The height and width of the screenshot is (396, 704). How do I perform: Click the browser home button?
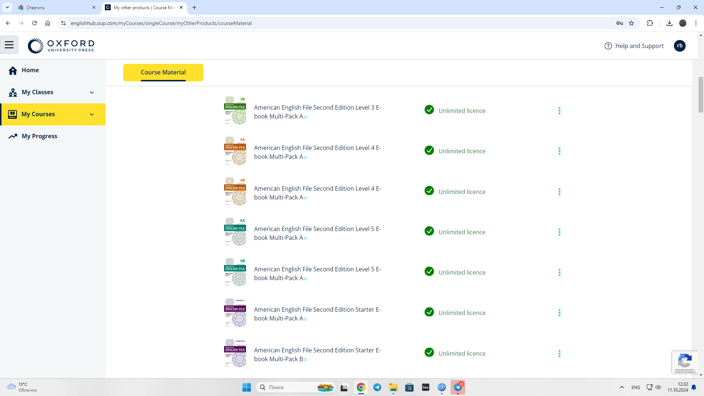coord(48,23)
